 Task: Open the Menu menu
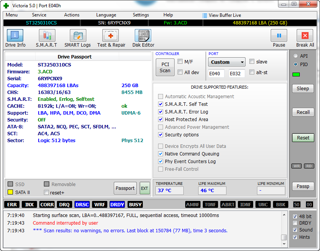pos(11,15)
